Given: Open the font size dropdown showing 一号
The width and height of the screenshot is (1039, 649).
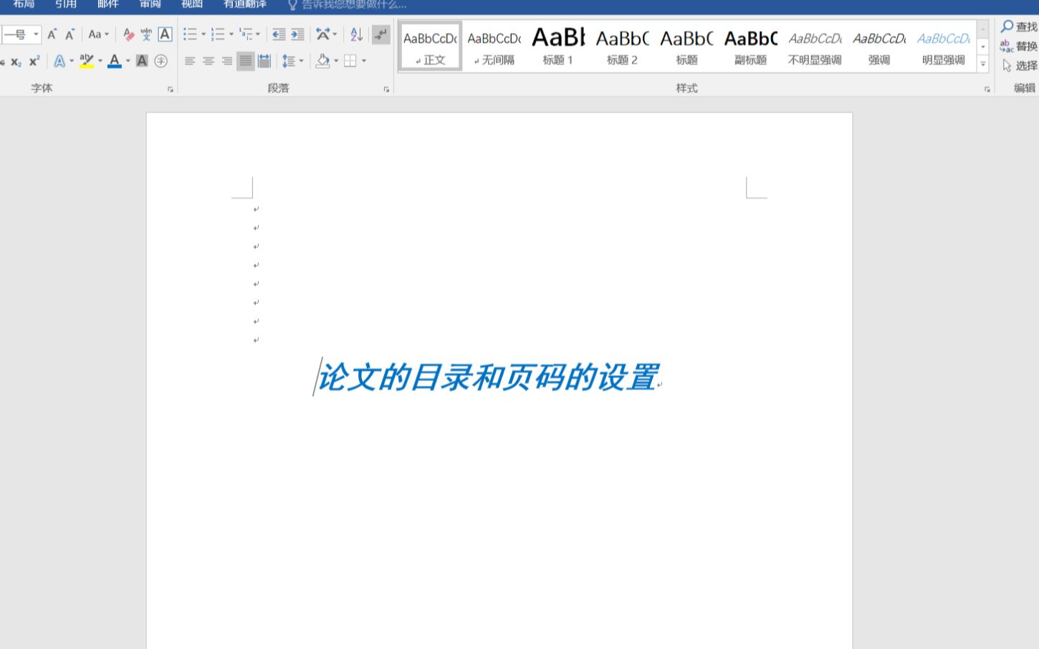Looking at the screenshot, I should [36, 34].
